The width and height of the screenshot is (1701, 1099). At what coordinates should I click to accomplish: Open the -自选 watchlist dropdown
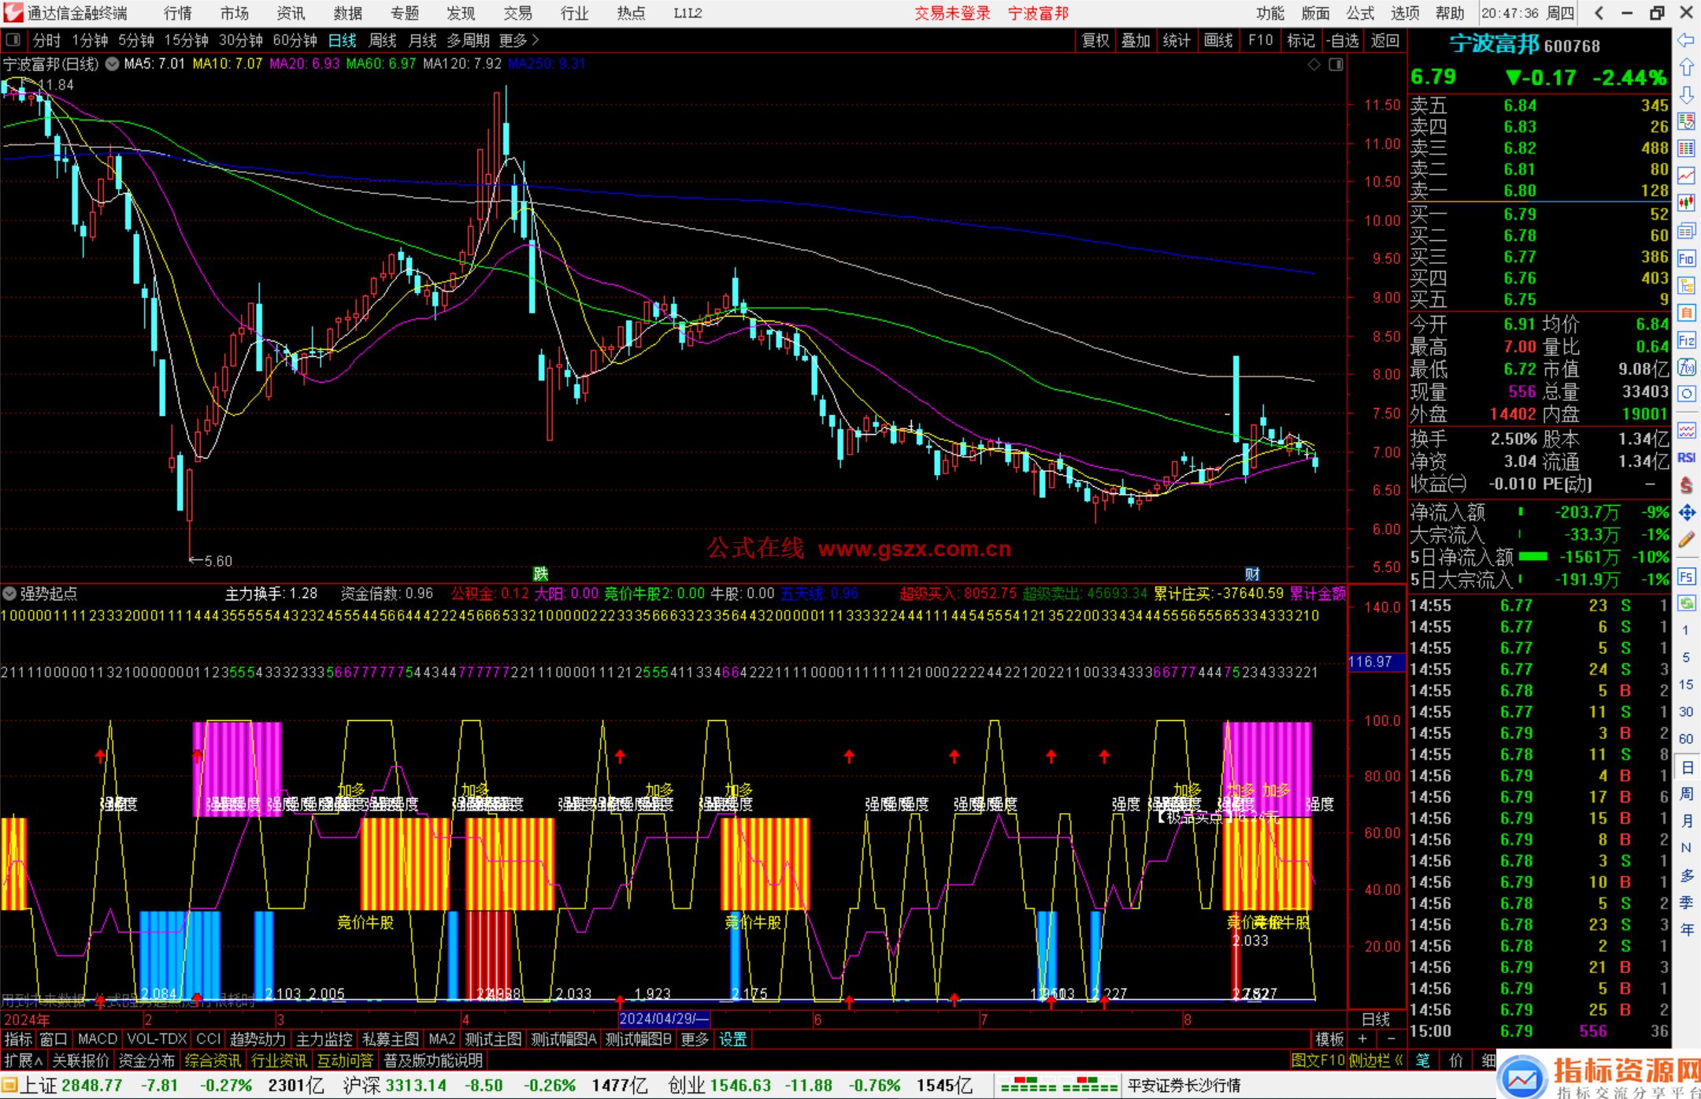click(x=1342, y=40)
